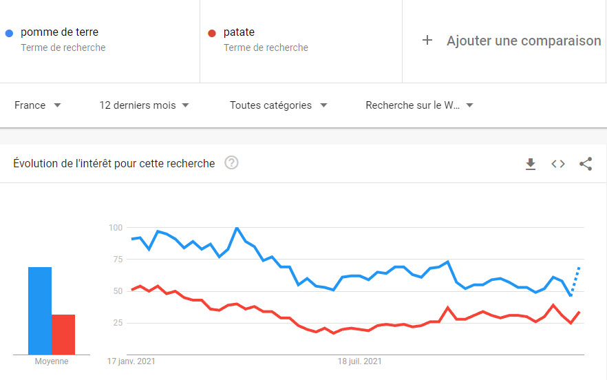Click the red average bar for patate
This screenshot has width=607, height=380.
tap(63, 334)
